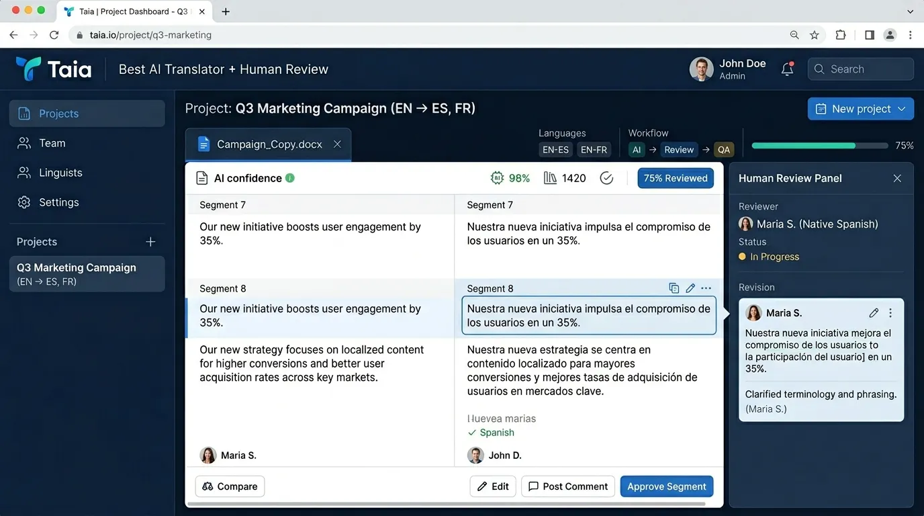Click In Progress status
The image size is (924, 516).
pos(769,257)
